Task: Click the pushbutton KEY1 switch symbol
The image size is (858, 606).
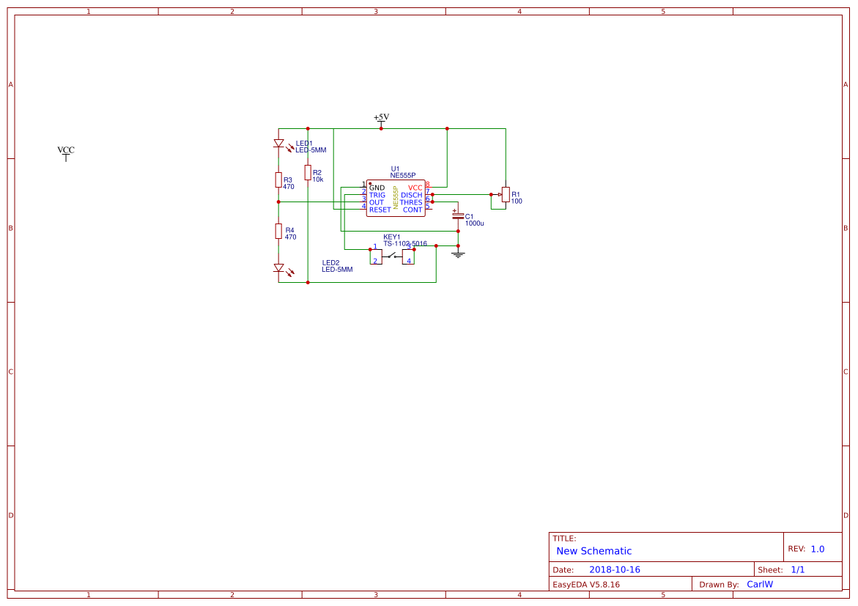Action: pos(391,256)
